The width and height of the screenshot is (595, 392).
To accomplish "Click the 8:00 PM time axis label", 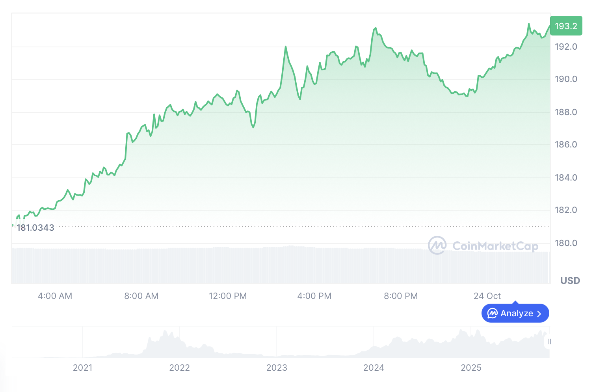I will pos(401,296).
